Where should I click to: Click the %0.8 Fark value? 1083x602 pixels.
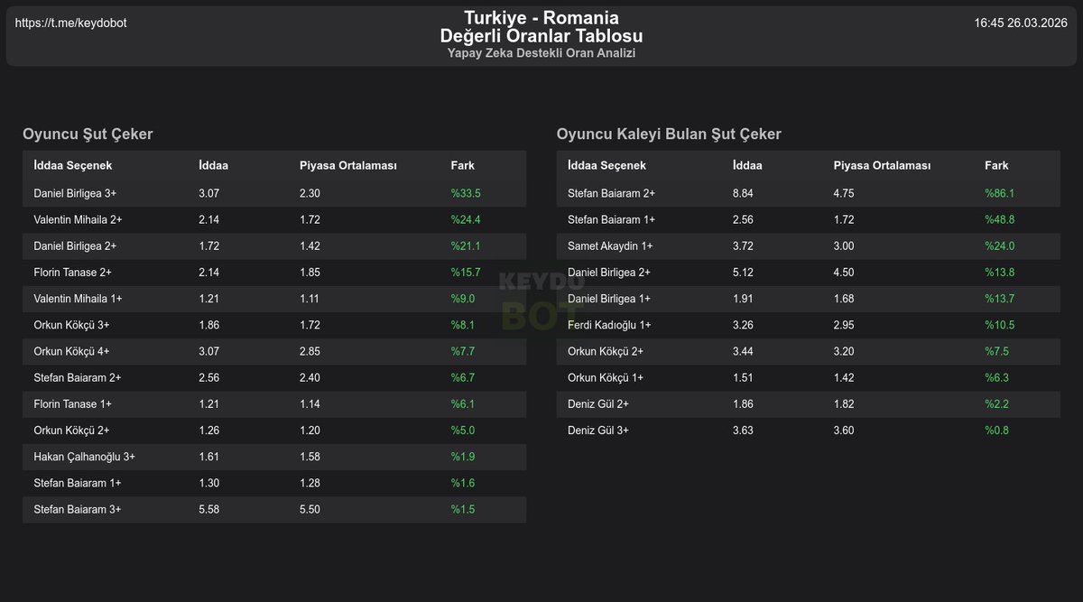997,431
